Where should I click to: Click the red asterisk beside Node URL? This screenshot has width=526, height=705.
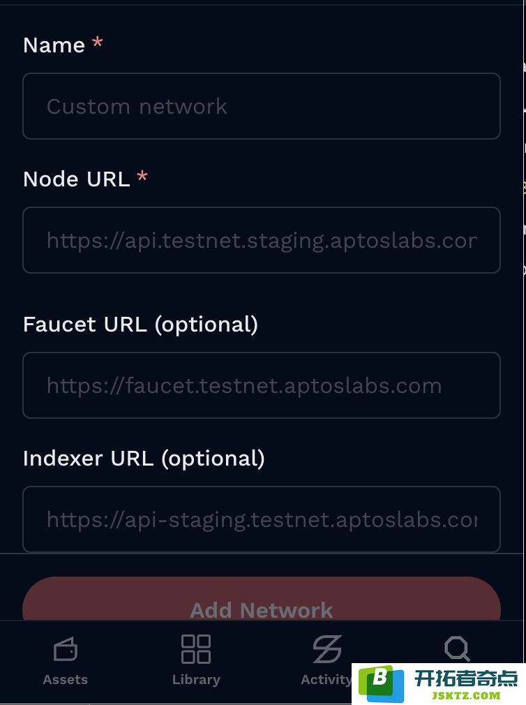(142, 176)
